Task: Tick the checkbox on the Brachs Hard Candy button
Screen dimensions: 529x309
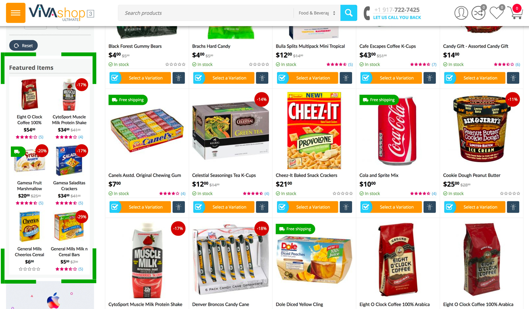Action: click(199, 78)
